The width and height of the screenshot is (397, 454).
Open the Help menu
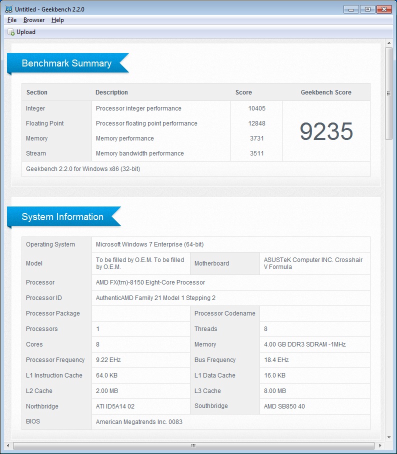pyautogui.click(x=57, y=20)
